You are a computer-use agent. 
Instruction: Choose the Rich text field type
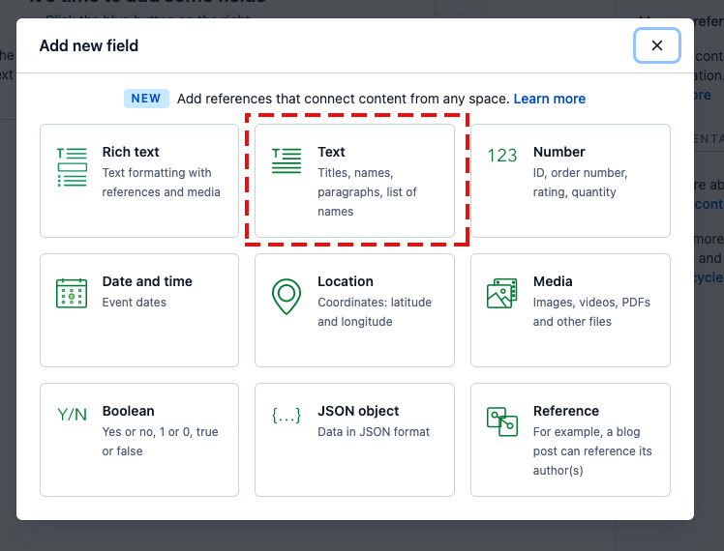pyautogui.click(x=139, y=181)
